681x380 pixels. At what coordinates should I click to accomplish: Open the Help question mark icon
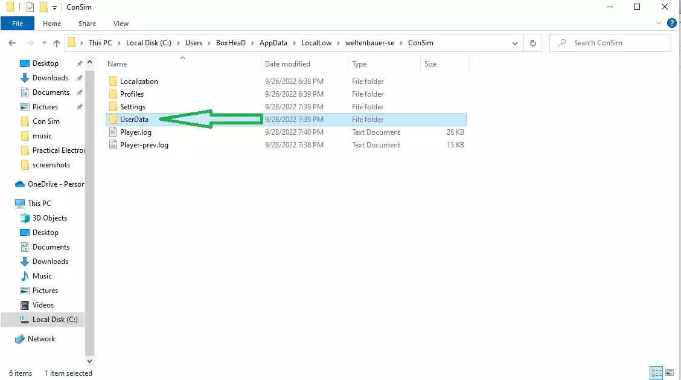click(671, 23)
